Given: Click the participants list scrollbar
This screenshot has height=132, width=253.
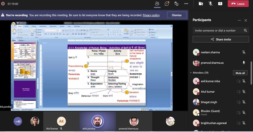Looking at the screenshot, I should [251, 73].
